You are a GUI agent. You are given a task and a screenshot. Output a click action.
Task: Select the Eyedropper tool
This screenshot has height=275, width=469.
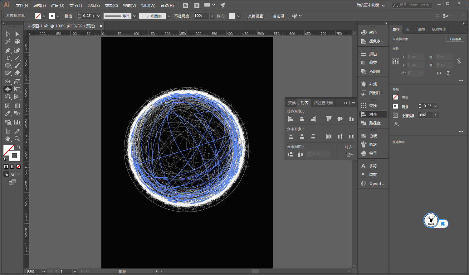click(8, 113)
